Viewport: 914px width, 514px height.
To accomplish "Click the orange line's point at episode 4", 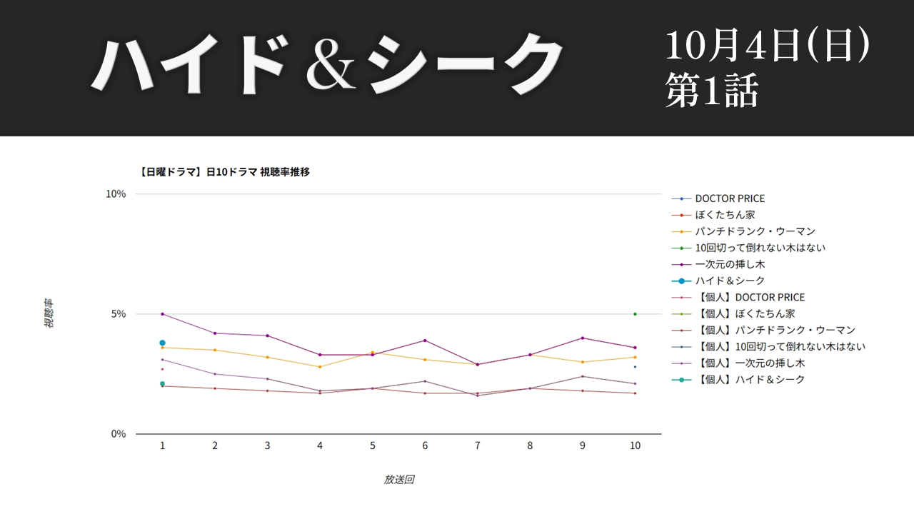I will coord(320,367).
